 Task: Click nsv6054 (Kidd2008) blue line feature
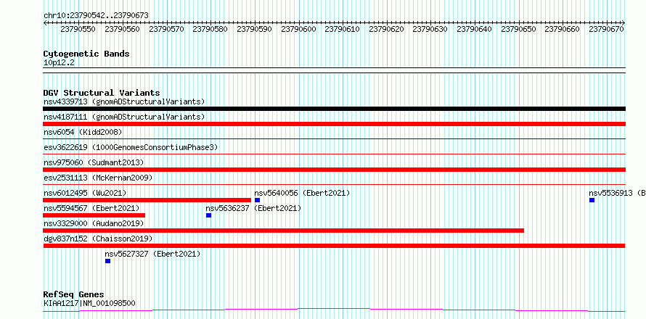334,139
